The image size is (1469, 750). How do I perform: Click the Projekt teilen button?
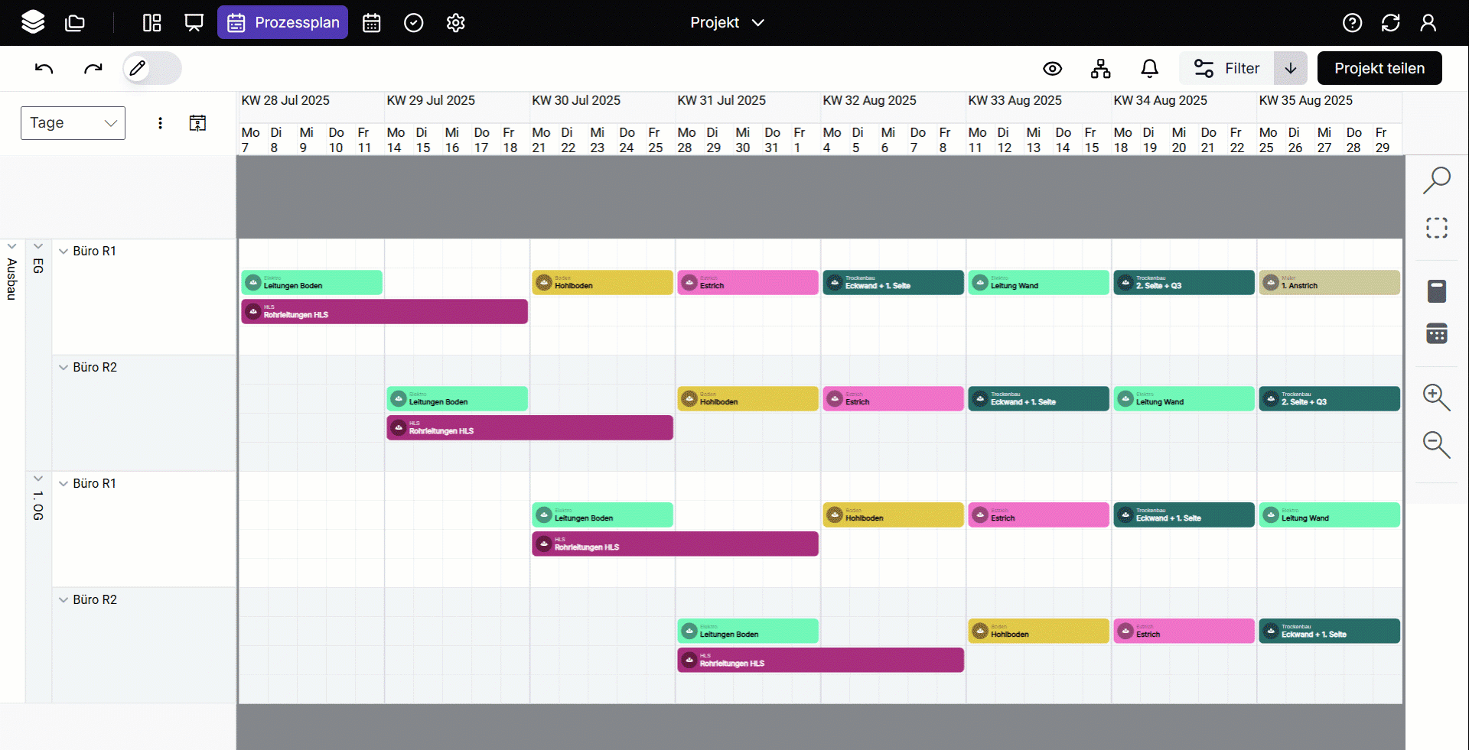click(1379, 69)
